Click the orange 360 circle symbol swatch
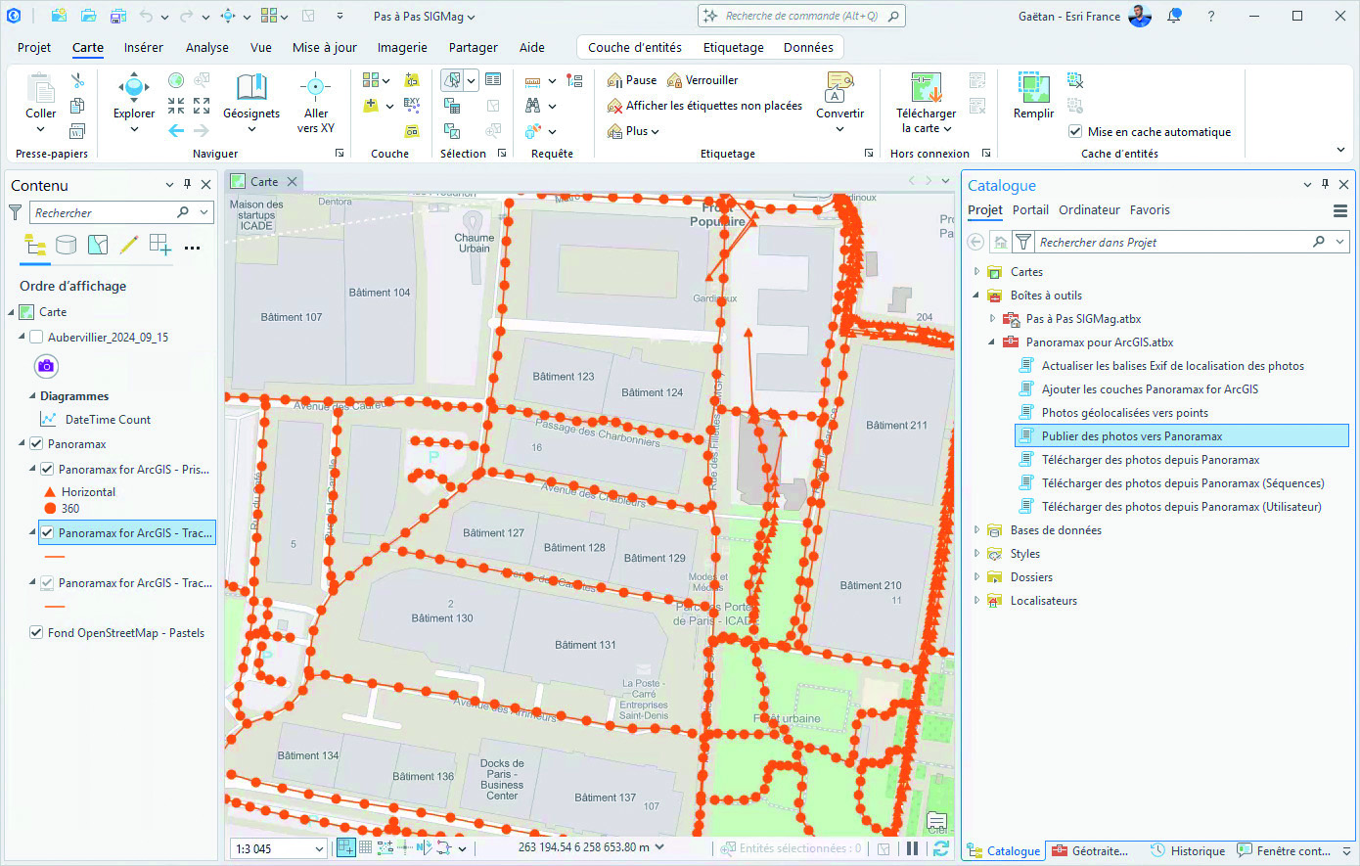Viewport: 1360px width, 866px height. pos(50,508)
